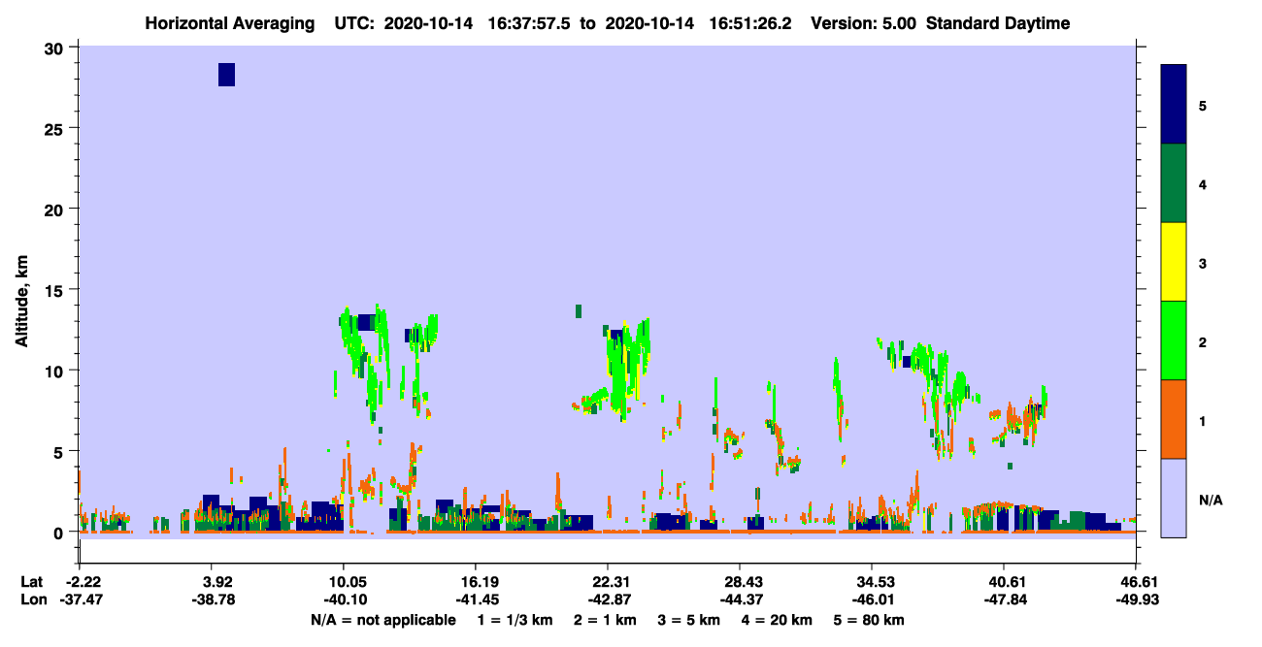Click the latitude value -2.22

tap(80, 582)
